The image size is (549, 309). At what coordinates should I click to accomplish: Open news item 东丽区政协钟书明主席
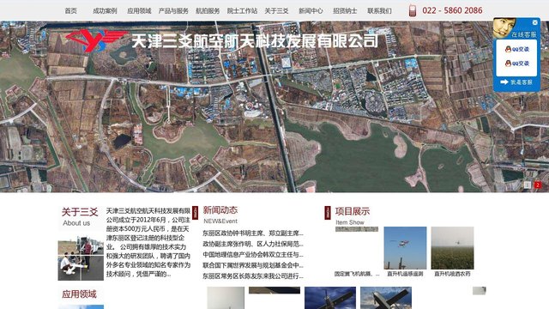[253, 233]
